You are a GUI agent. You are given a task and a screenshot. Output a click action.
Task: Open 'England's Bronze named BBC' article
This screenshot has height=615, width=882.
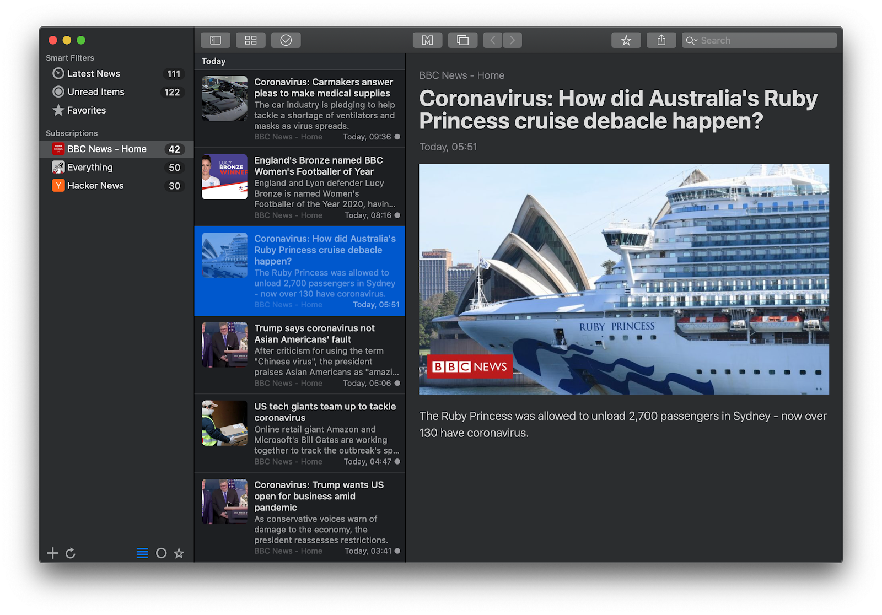pyautogui.click(x=300, y=187)
